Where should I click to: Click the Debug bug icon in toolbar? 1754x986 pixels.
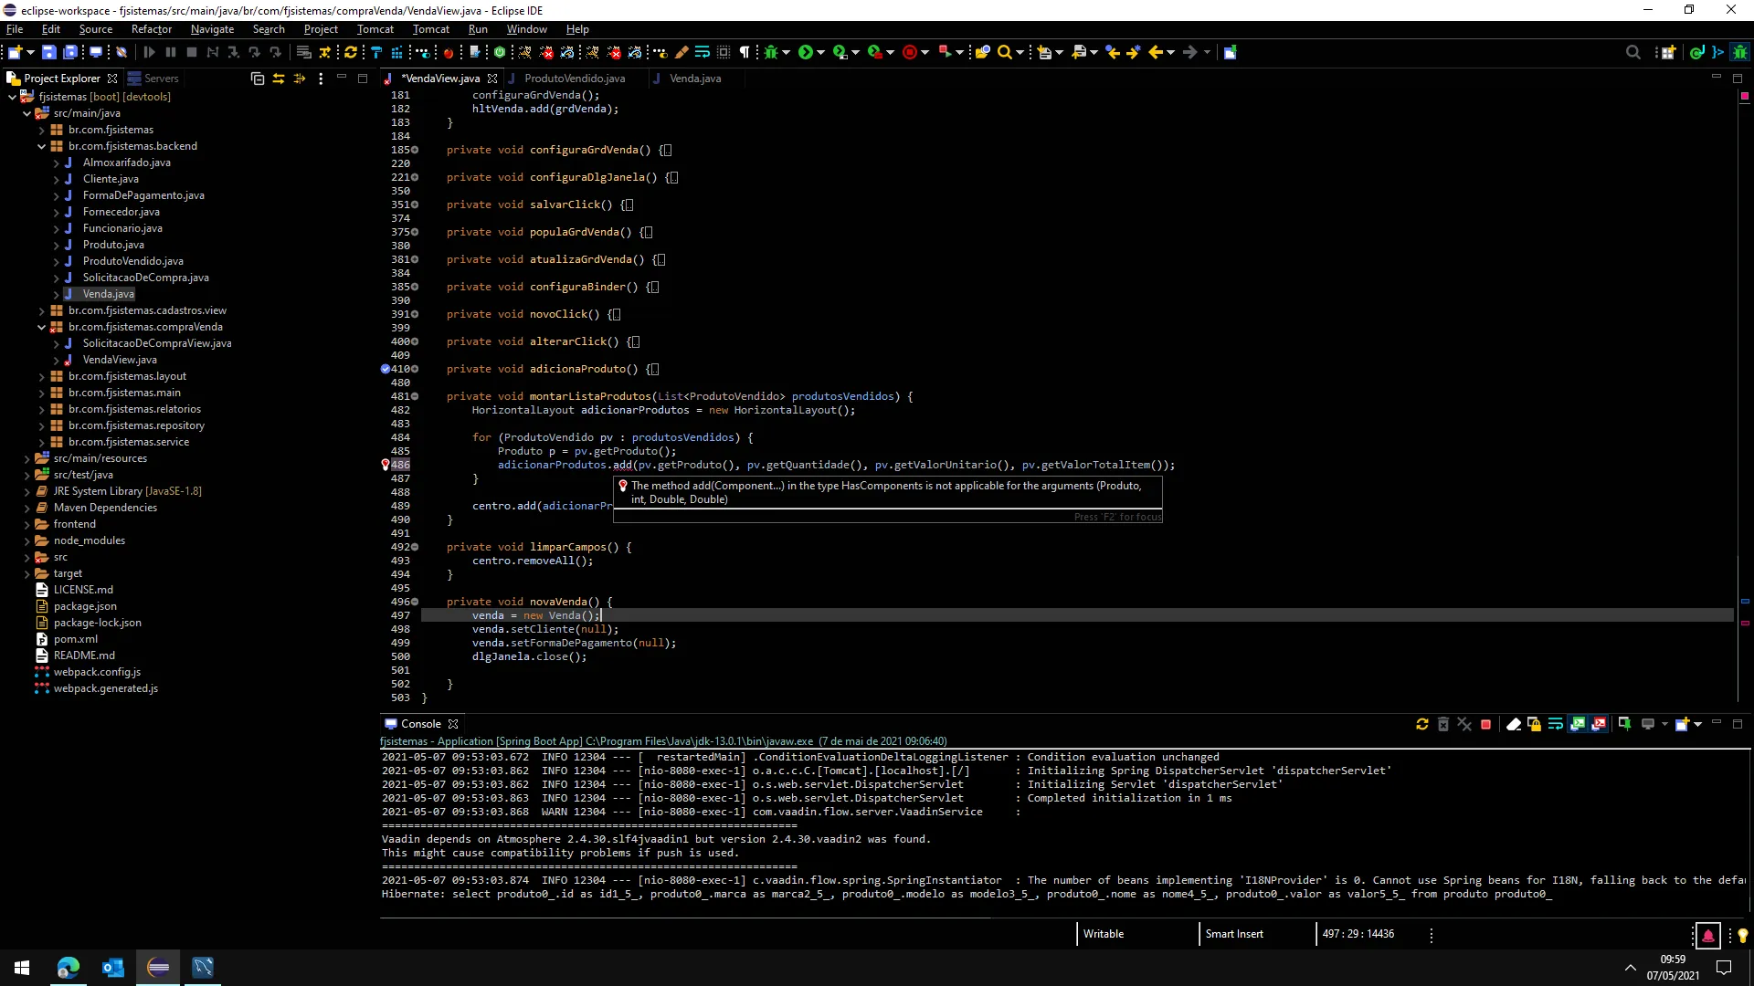[772, 52]
